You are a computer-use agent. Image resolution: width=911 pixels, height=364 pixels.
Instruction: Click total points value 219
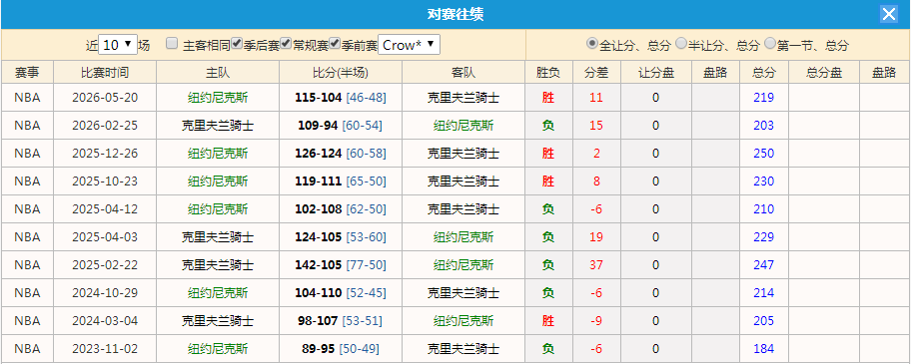coord(764,98)
